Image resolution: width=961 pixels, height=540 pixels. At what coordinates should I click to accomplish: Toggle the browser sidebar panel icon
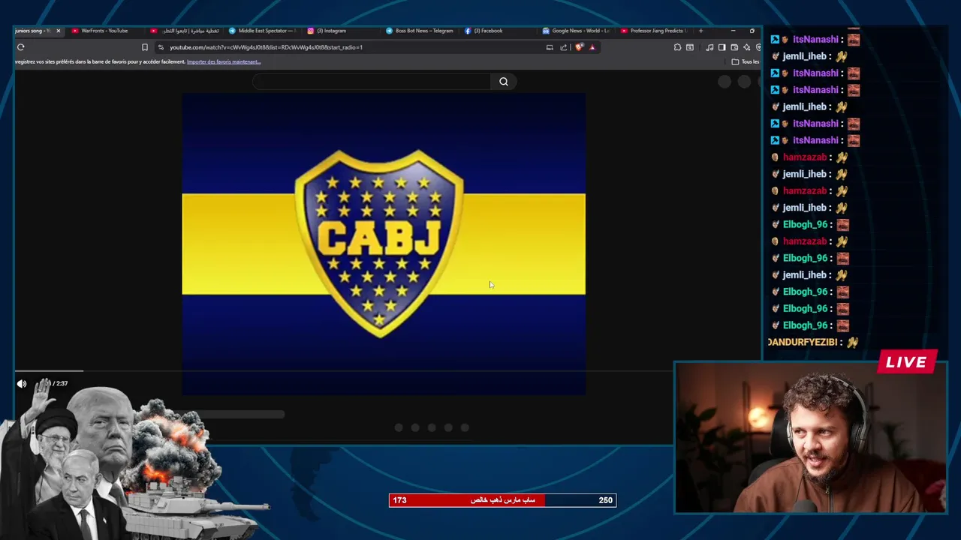click(722, 47)
